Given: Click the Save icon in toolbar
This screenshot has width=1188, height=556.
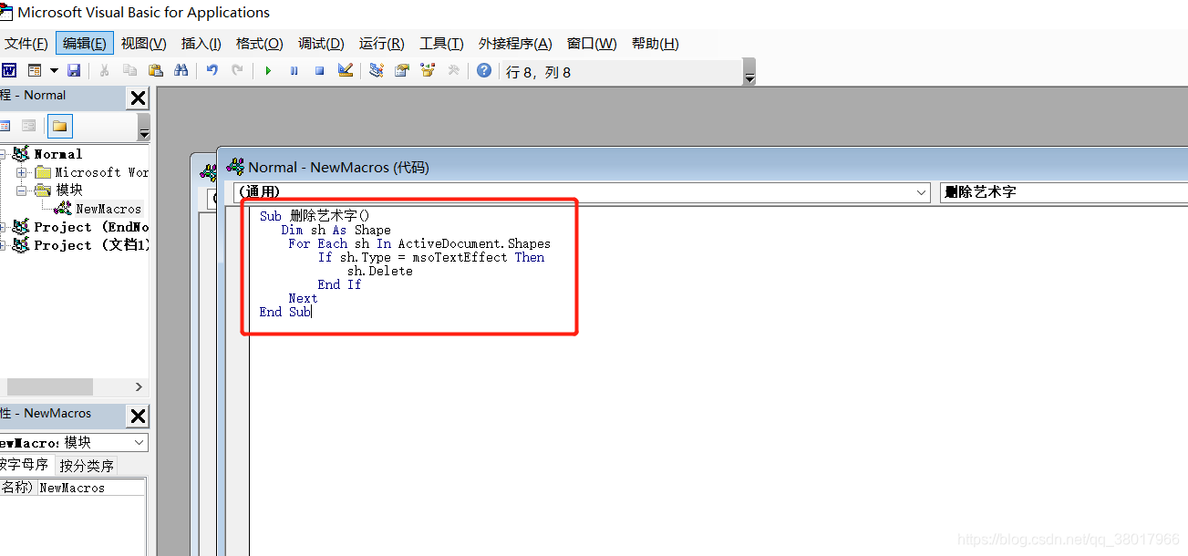Looking at the screenshot, I should 74,70.
